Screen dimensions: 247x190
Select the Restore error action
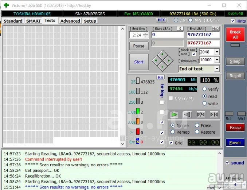(x=197, y=132)
